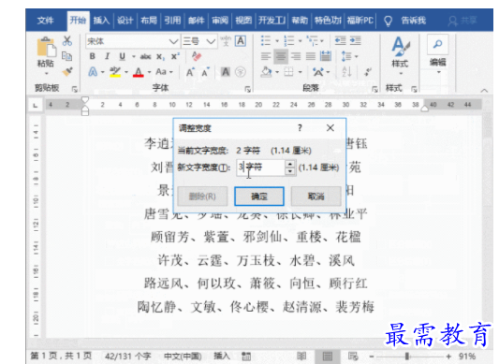Open the Paragraph dialog launcher

pos(374,90)
